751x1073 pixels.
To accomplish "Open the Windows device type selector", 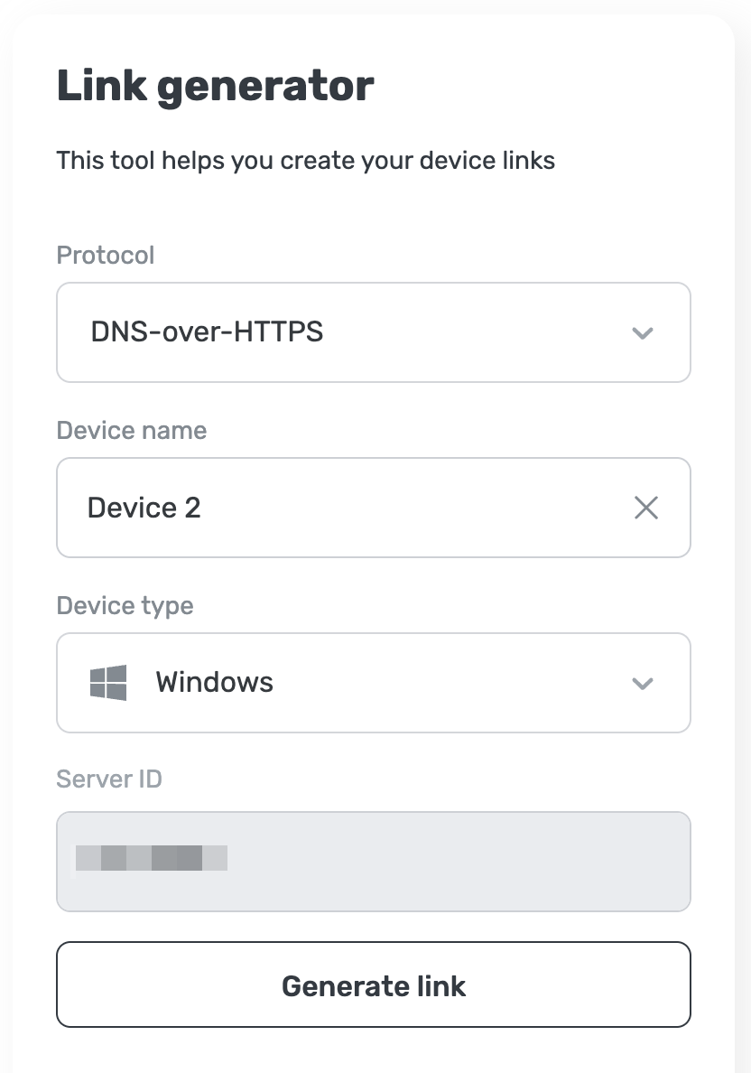I will [374, 683].
